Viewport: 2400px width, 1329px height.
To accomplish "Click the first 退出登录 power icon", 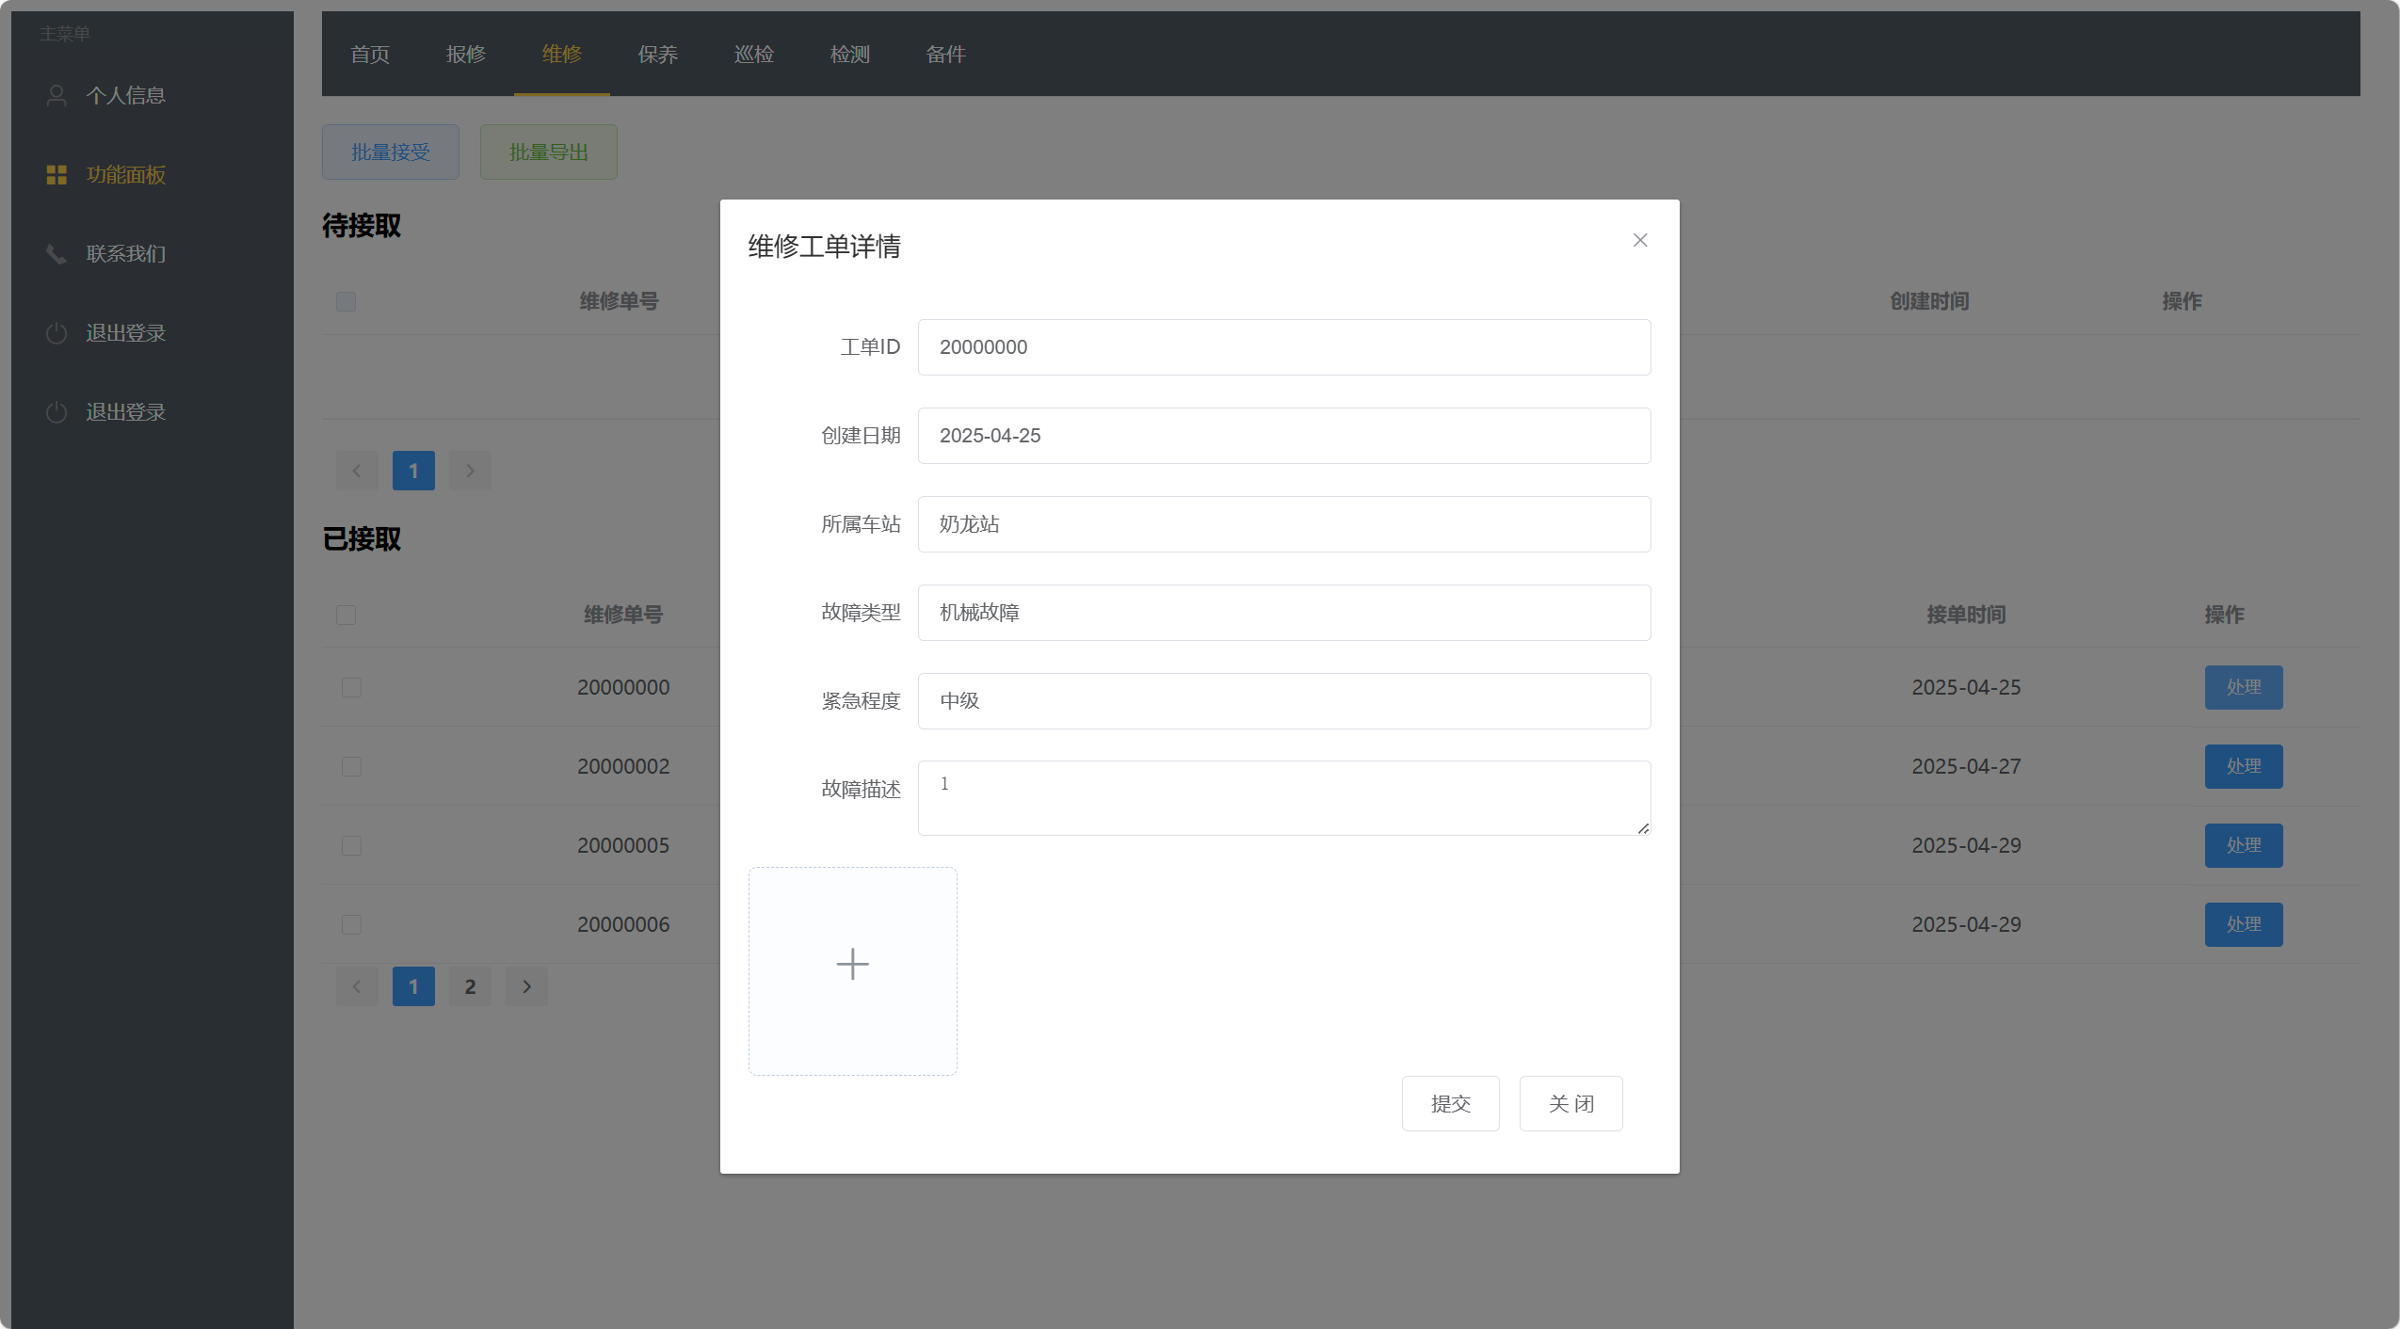I will [56, 333].
